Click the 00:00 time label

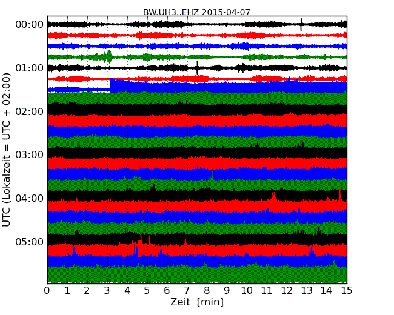30,25
